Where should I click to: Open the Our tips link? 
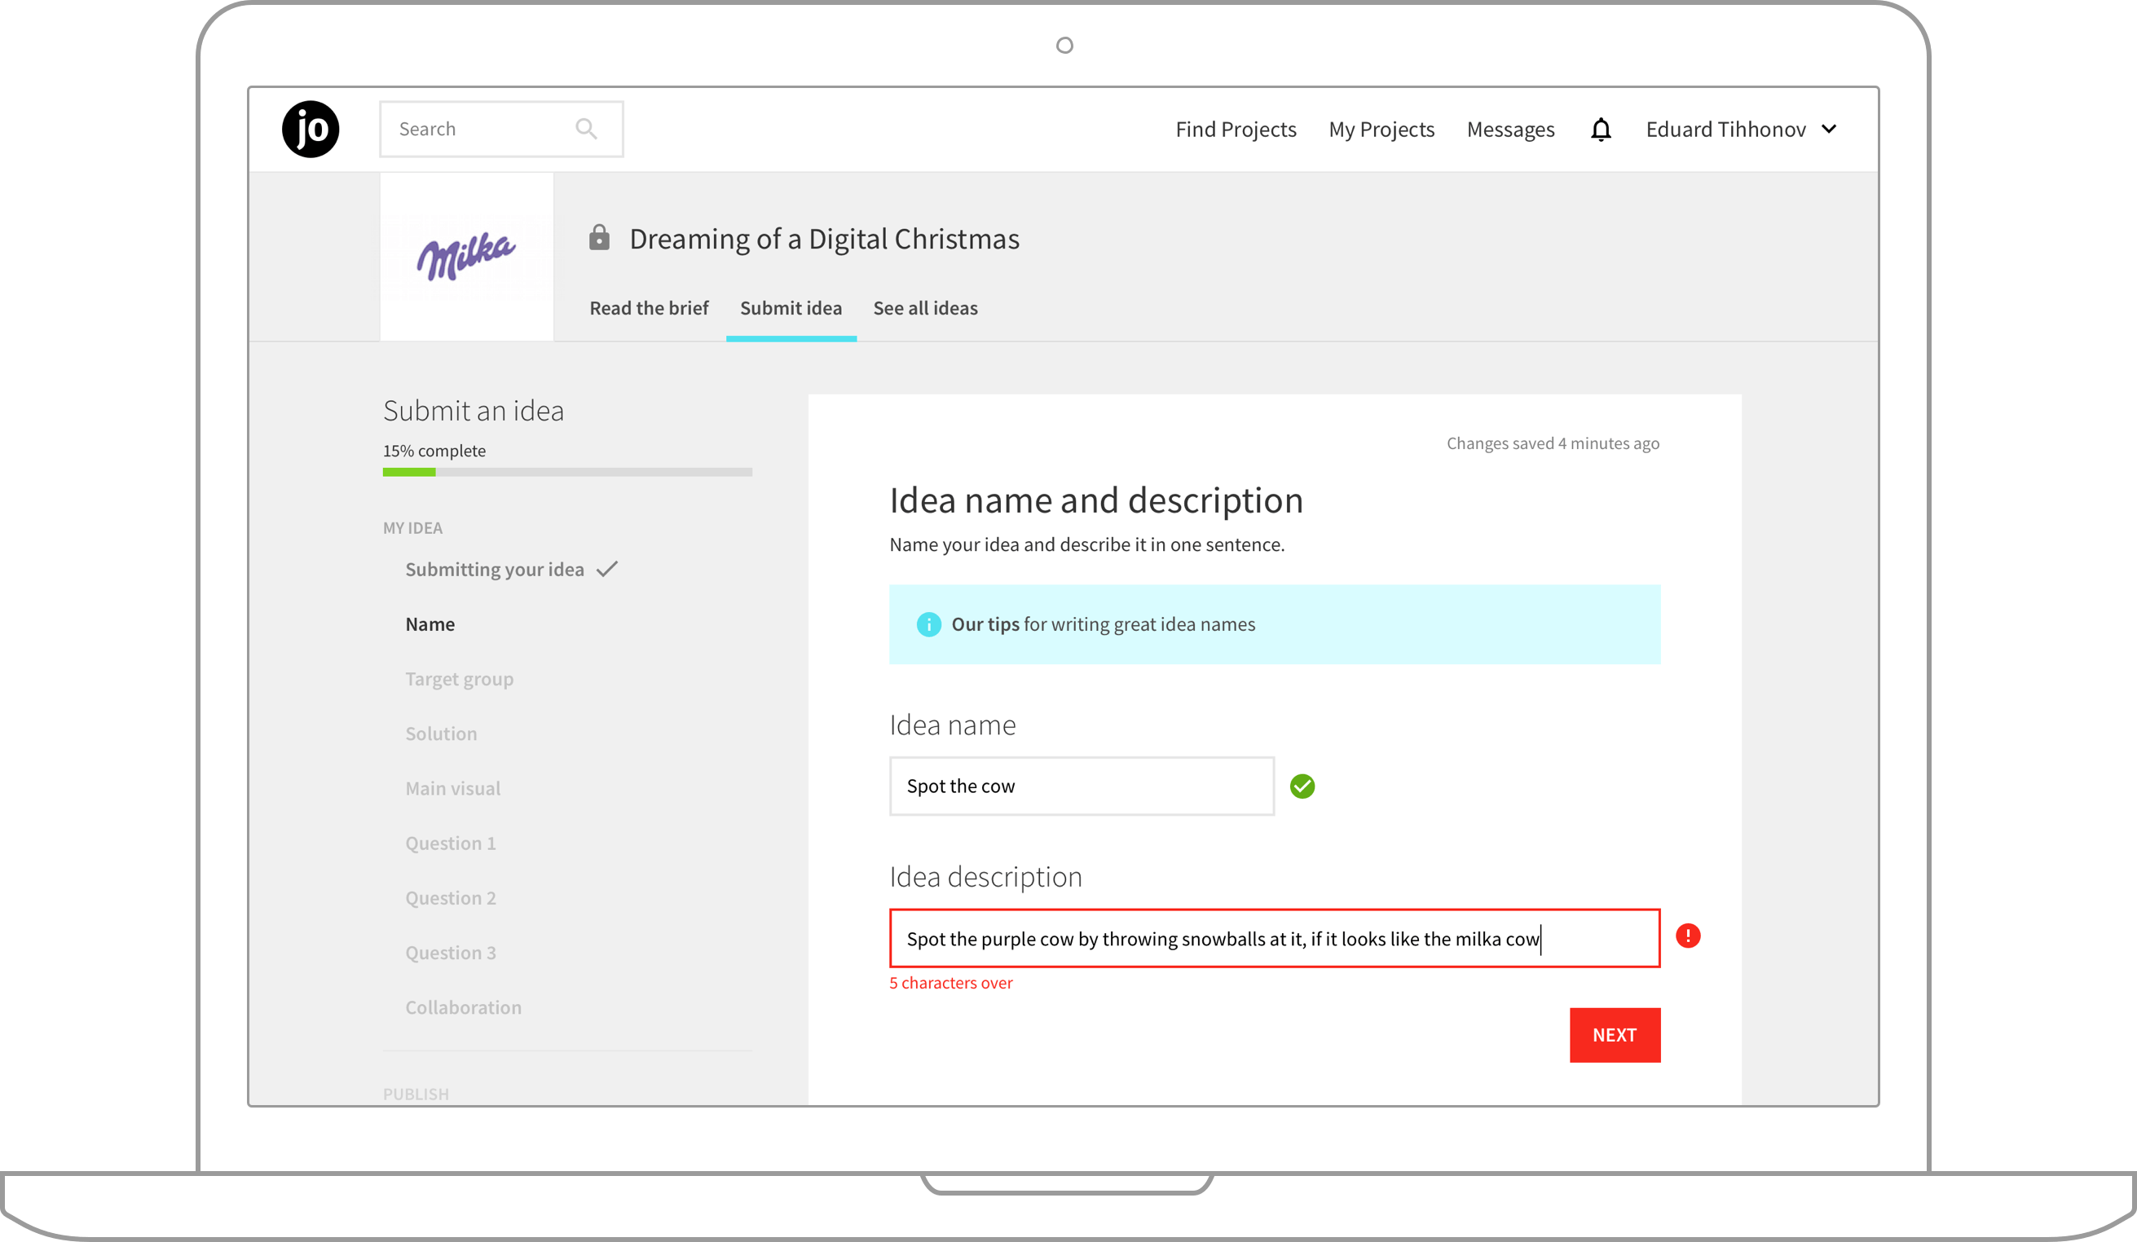[985, 625]
